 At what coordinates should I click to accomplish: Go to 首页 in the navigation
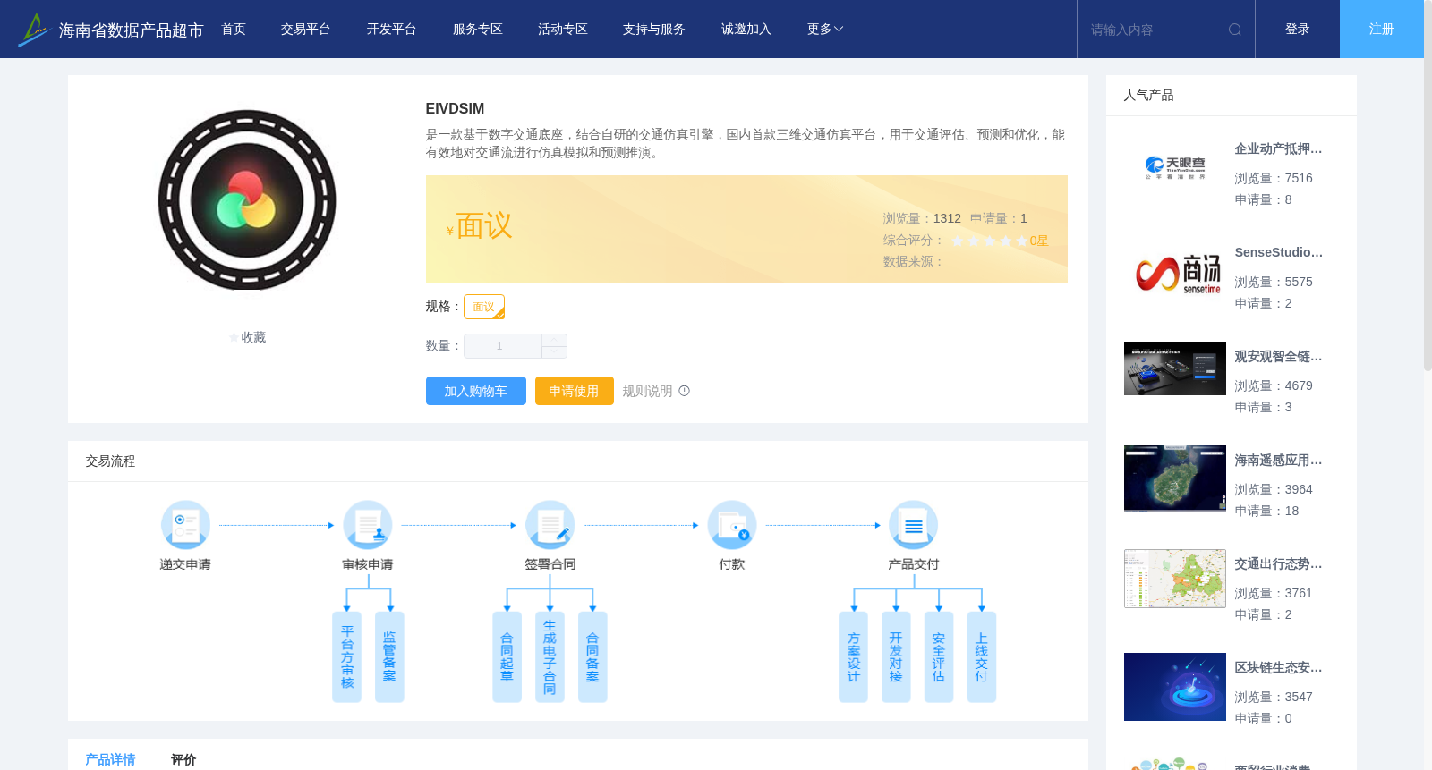click(234, 30)
